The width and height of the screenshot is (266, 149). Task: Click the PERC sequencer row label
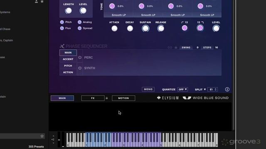tap(89, 58)
